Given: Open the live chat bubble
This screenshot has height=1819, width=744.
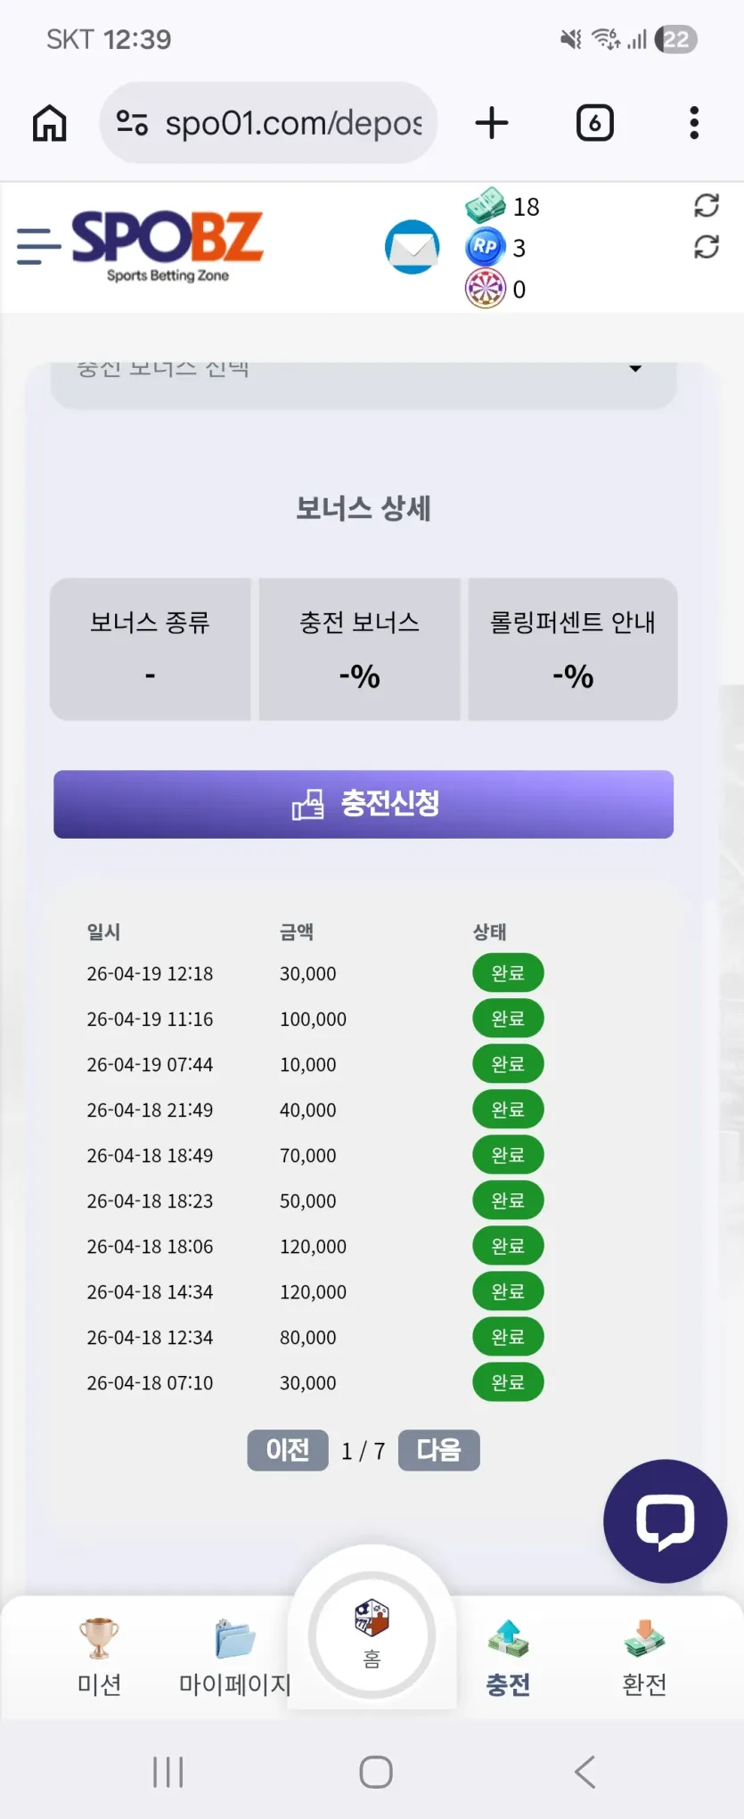Looking at the screenshot, I should click(665, 1521).
